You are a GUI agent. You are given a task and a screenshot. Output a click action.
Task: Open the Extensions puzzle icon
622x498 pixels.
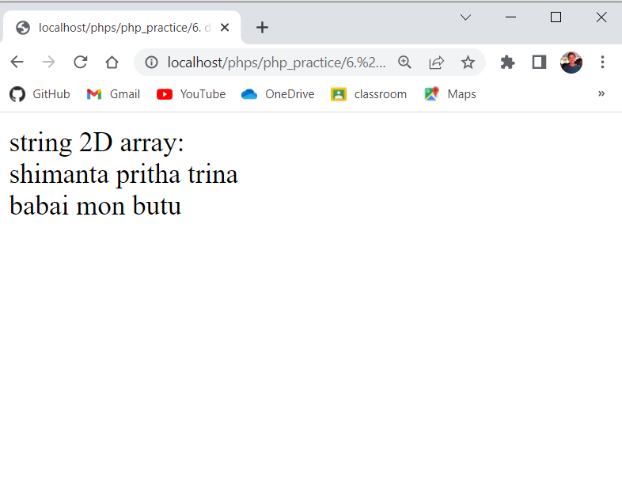(508, 62)
